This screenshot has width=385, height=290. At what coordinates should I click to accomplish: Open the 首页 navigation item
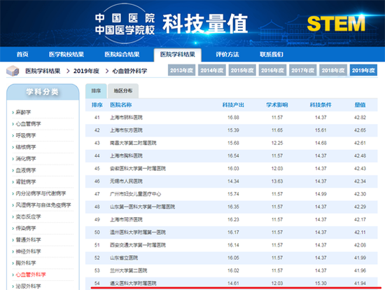click(22, 55)
